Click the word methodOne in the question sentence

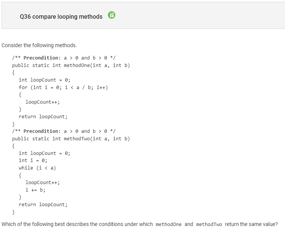169,225
